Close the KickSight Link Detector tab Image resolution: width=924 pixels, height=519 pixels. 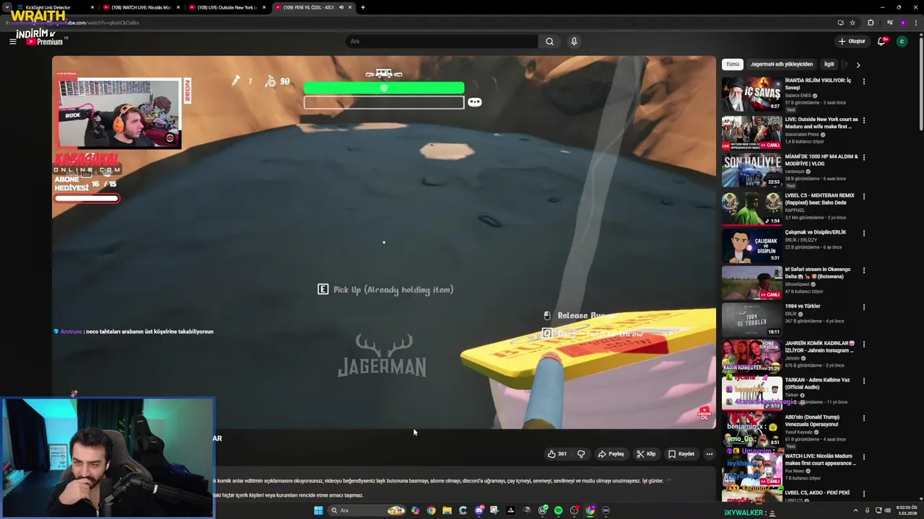point(92,7)
